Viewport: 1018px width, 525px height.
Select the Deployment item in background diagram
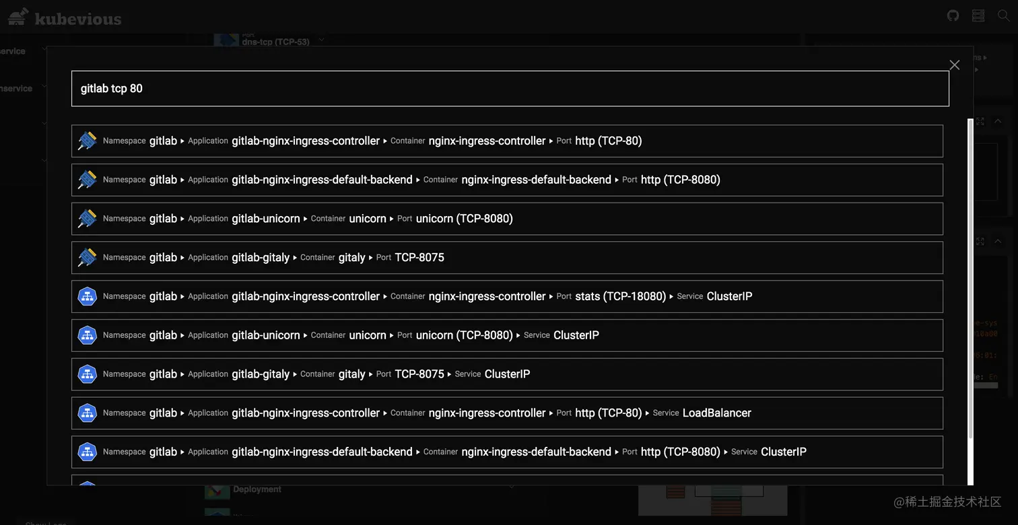point(257,489)
